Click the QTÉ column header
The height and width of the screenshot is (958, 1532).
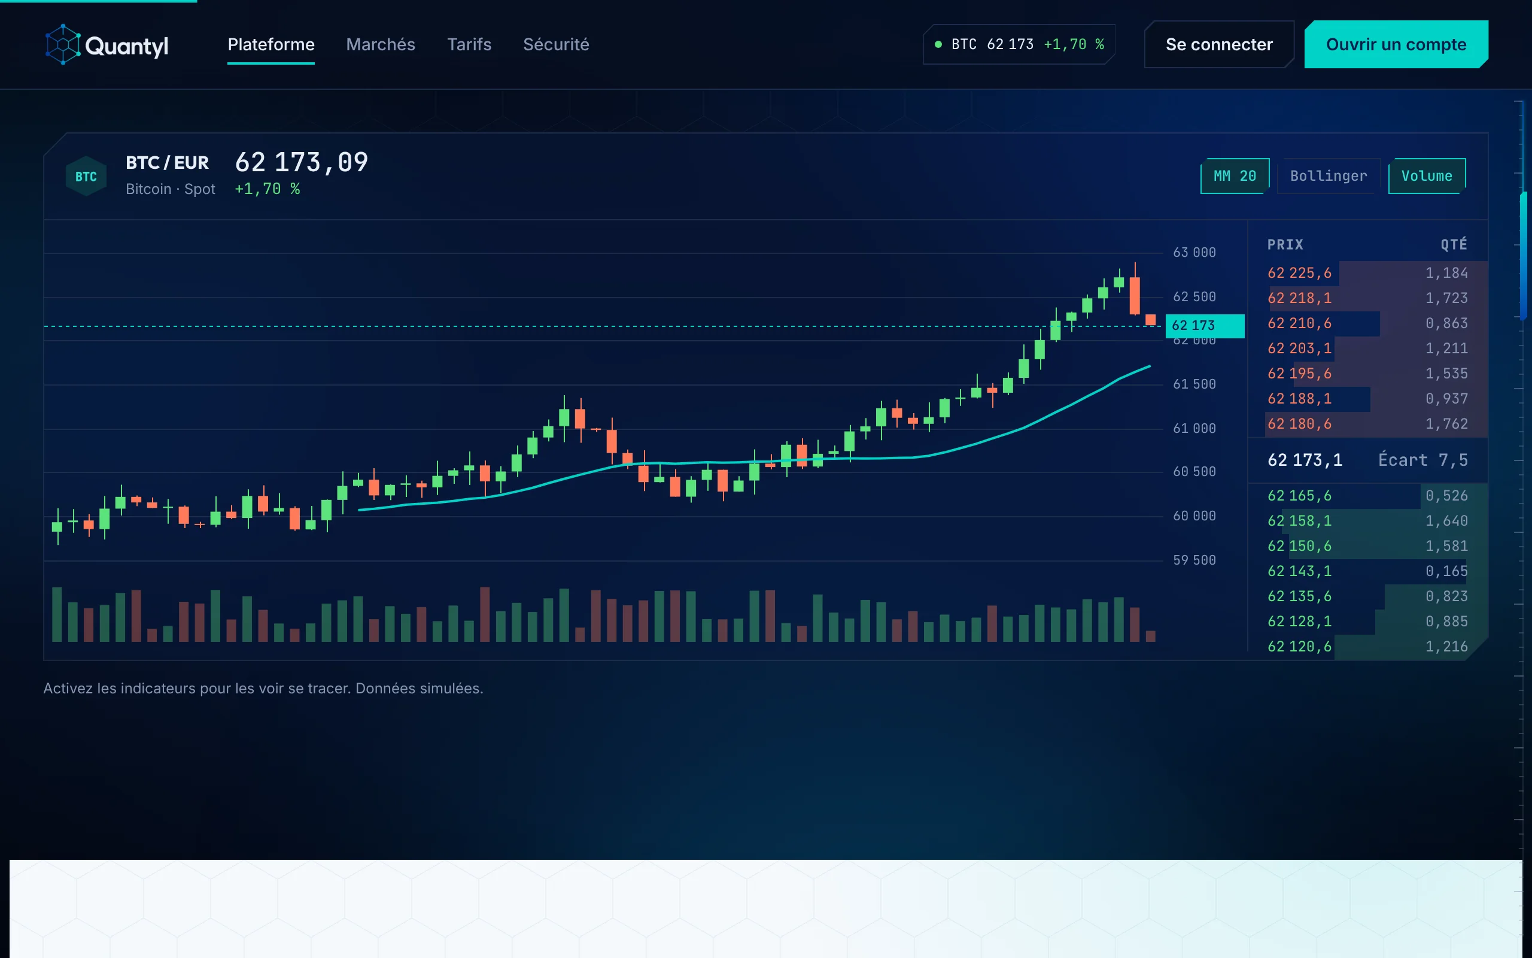tap(1454, 244)
